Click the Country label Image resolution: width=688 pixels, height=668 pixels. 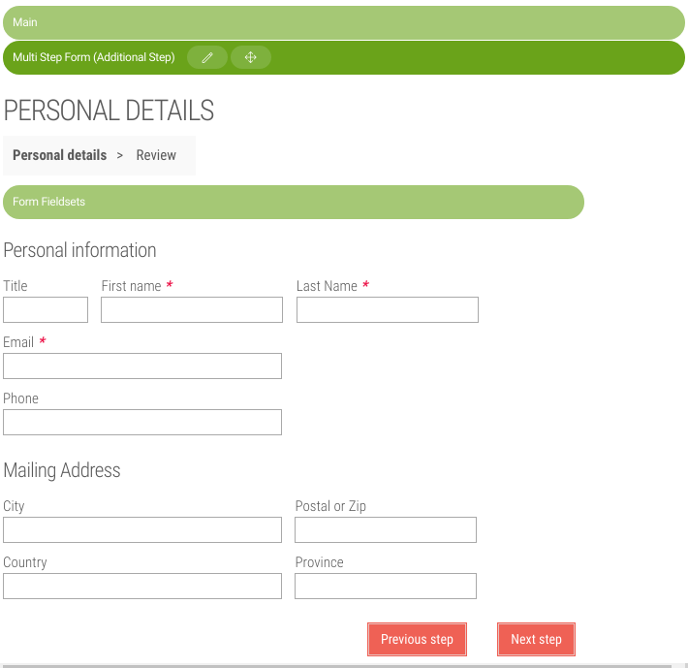pos(25,562)
